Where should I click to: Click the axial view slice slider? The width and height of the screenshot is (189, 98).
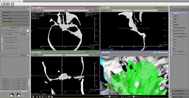(66, 10)
